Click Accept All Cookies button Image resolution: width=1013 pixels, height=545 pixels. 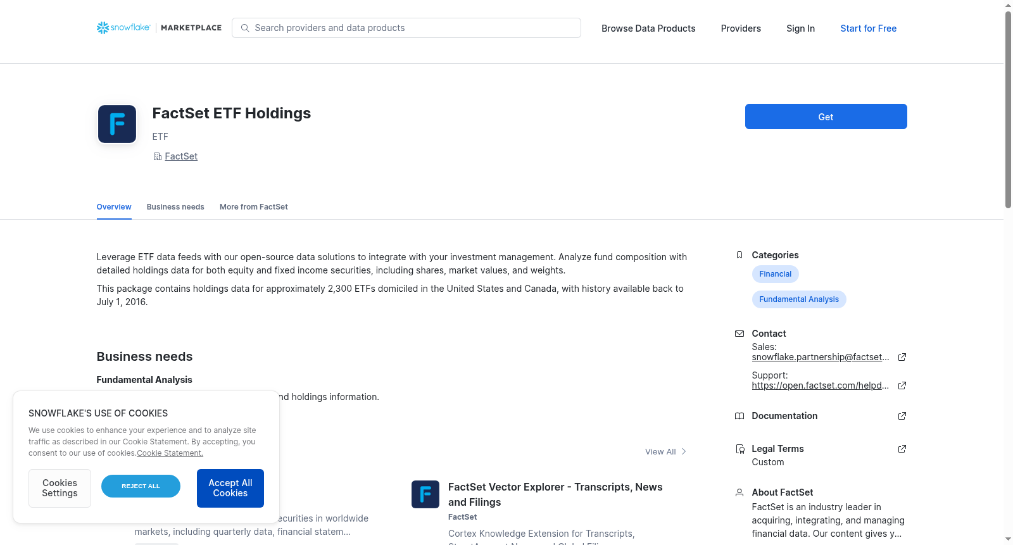click(230, 488)
